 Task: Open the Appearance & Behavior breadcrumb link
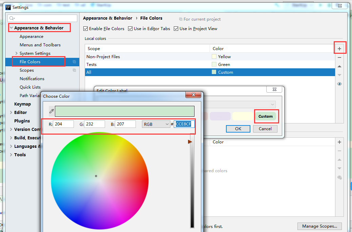108,18
